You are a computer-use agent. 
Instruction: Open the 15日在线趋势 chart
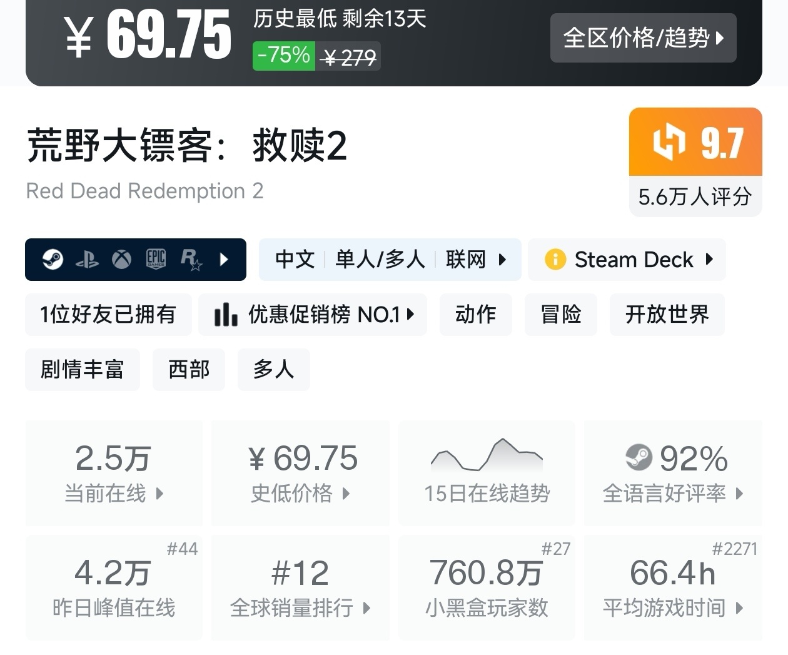click(x=487, y=472)
